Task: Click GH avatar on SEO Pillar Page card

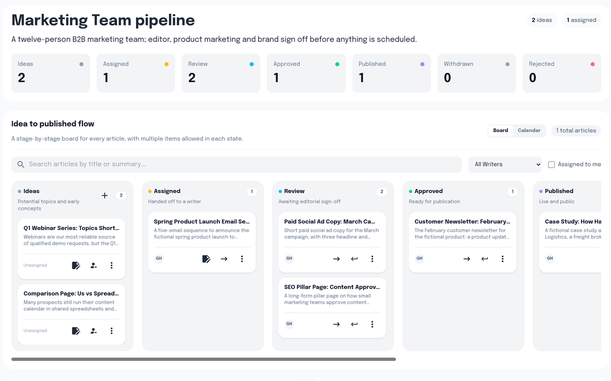Action: tap(289, 324)
